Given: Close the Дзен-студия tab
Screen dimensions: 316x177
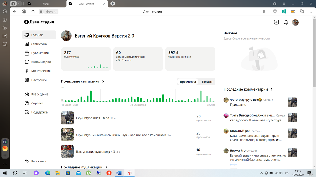Looking at the screenshot, I should 104,4.
